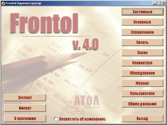This screenshot has width=167, height=125.
Task: Click the Выход button
Action: pyautogui.click(x=142, y=118)
